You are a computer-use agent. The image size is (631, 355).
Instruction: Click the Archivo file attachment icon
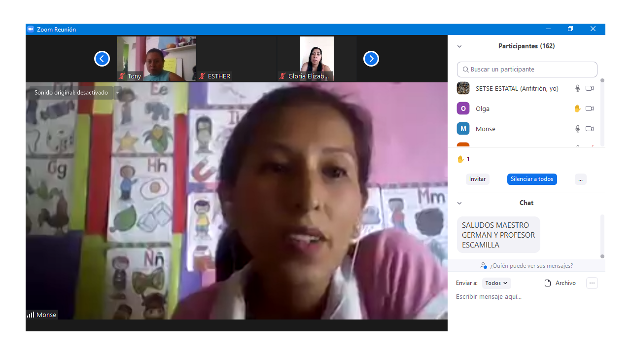click(x=547, y=283)
